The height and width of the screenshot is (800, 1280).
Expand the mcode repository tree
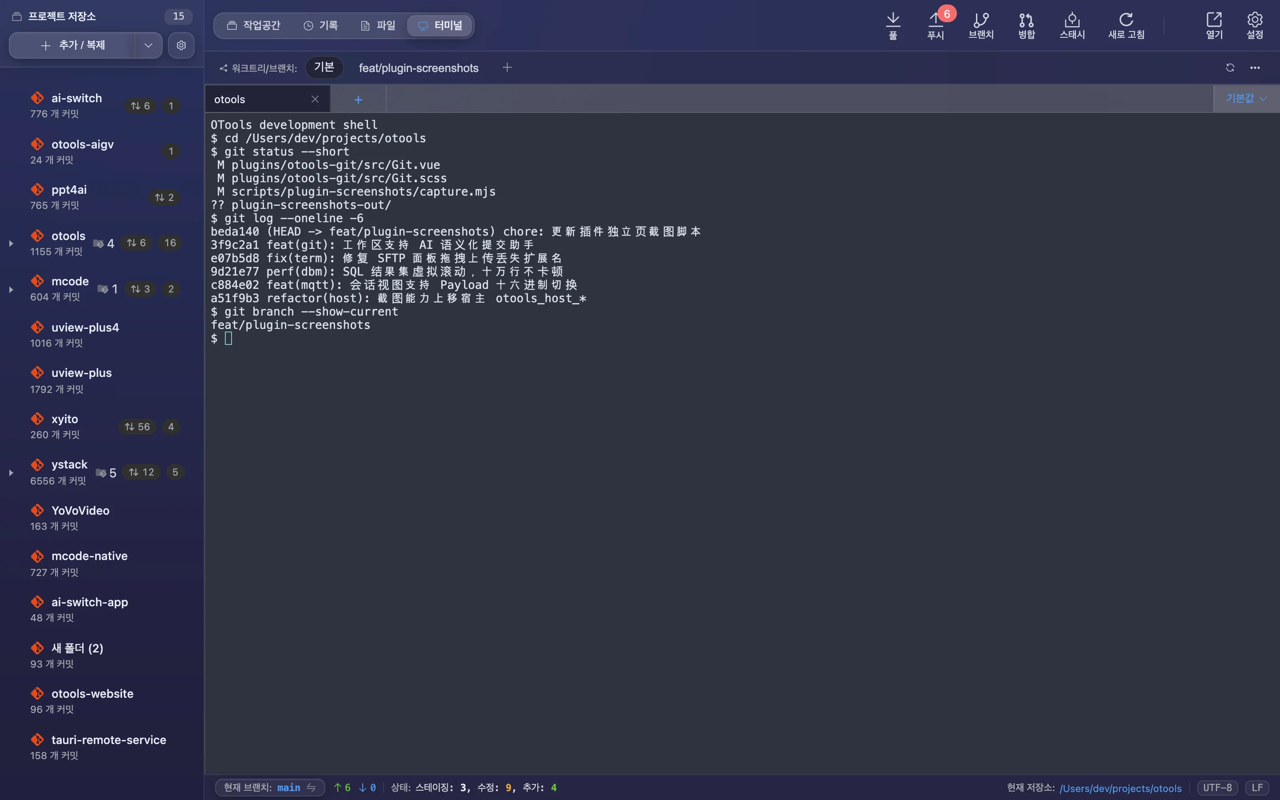pos(11,289)
